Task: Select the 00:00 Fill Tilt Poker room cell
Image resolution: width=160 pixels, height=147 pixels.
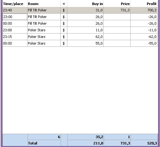Action: 44,23
